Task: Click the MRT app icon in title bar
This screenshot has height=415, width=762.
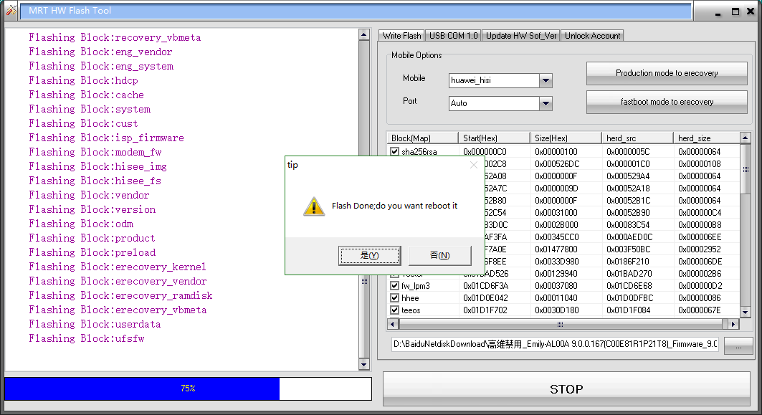Action: coord(11,10)
